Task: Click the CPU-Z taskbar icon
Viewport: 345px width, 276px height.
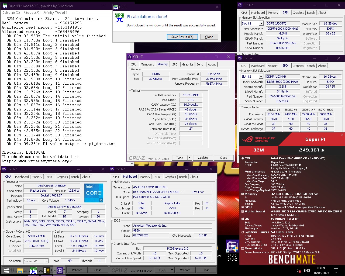Action: [x=60, y=270]
